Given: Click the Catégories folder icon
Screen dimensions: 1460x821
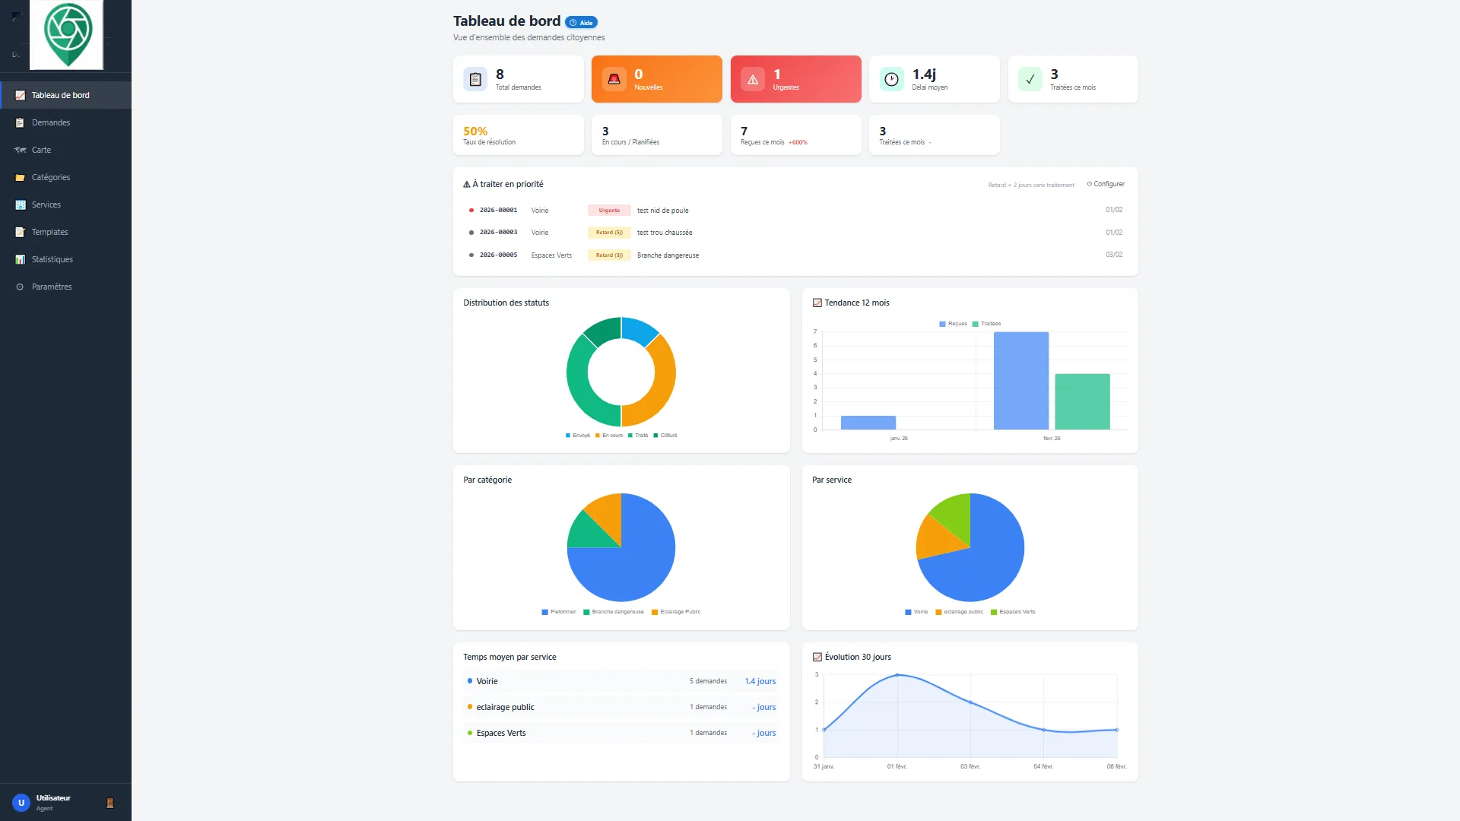Looking at the screenshot, I should (x=20, y=177).
